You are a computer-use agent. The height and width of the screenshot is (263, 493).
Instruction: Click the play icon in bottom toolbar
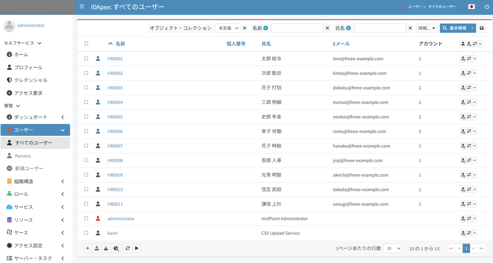[x=137, y=248]
